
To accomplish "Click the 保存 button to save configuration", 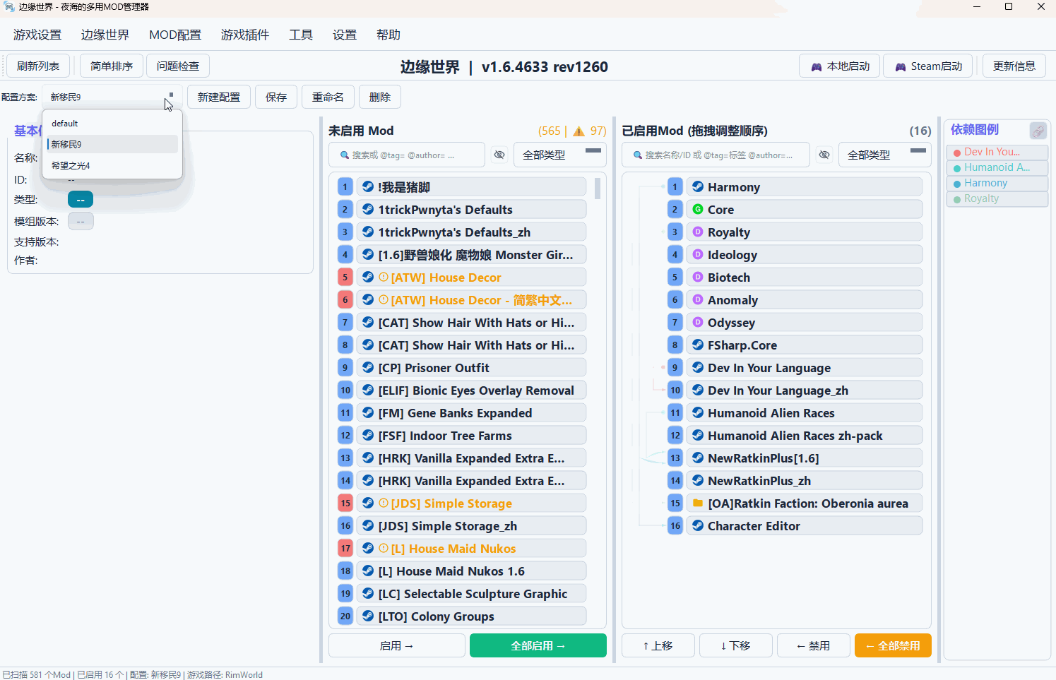I will point(275,97).
